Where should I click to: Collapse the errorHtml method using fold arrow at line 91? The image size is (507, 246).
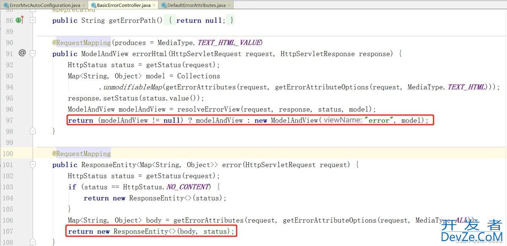coord(33,53)
